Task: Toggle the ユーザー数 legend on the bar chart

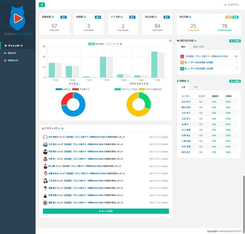Action: tap(113, 44)
